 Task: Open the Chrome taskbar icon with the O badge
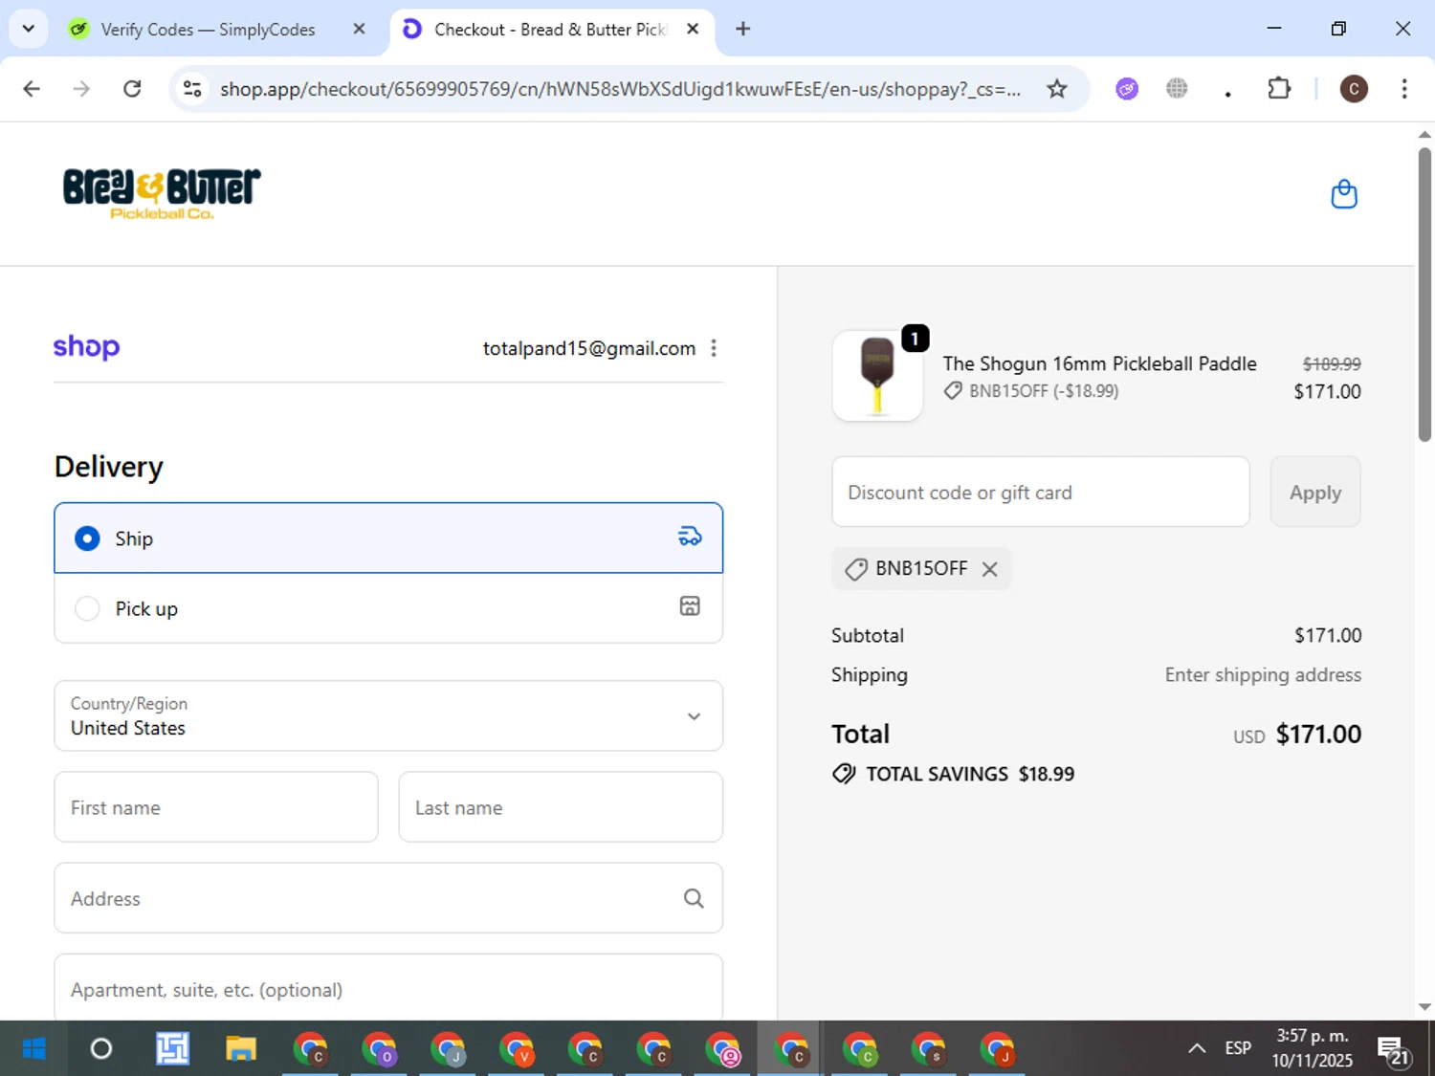tap(379, 1049)
